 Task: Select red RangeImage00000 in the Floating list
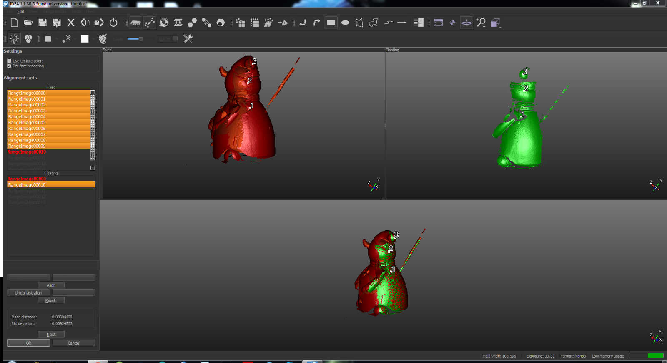[x=51, y=179]
